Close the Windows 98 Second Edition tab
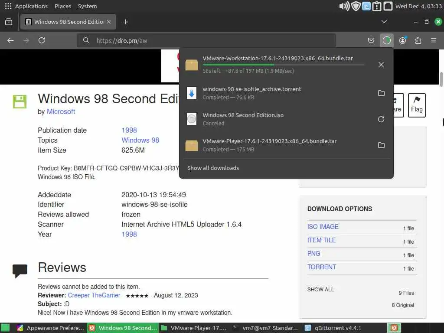This screenshot has height=333, width=444. point(109,22)
